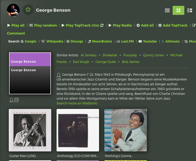Open similar artist George Duke
196x161 pixels.
[105, 62]
